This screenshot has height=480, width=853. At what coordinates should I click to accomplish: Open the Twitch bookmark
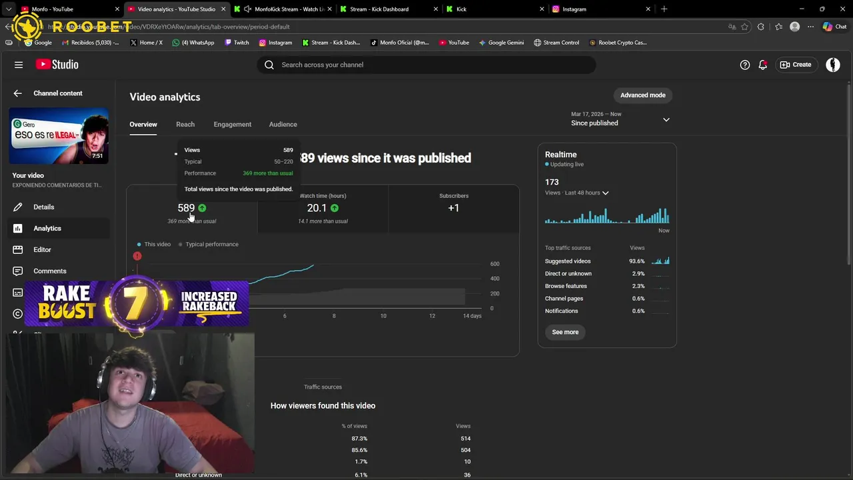[237, 43]
